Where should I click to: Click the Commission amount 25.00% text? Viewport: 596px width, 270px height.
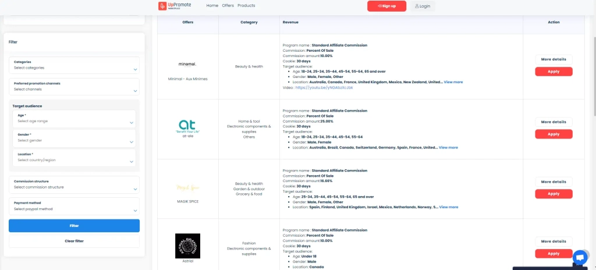click(x=308, y=121)
